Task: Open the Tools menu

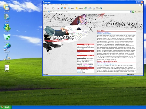Action: click(62, 5)
